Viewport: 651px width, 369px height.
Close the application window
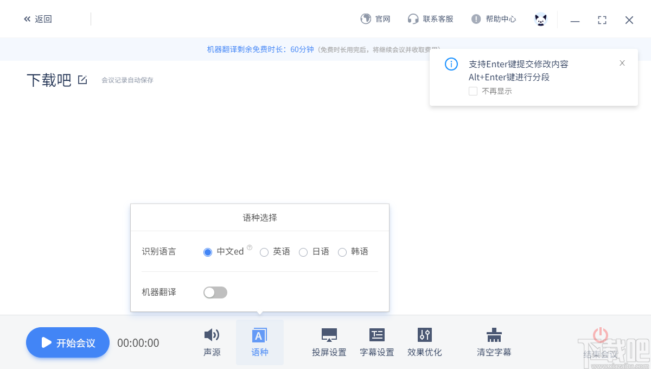[629, 20]
